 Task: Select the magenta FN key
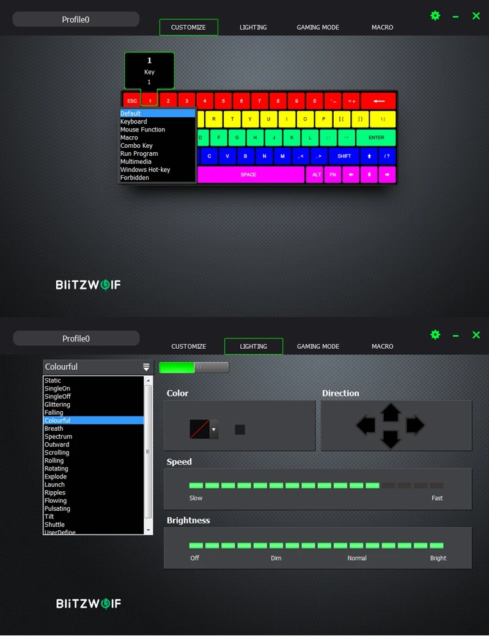click(333, 175)
